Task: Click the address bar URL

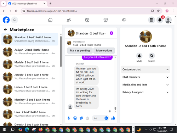Action: pos(52,11)
